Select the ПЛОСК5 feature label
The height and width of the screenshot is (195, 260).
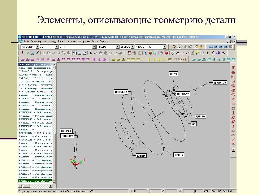click(220, 83)
